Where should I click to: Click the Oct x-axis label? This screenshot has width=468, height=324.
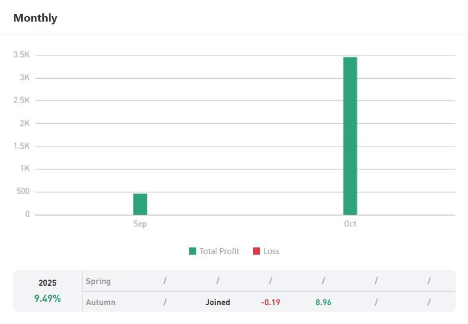click(350, 224)
